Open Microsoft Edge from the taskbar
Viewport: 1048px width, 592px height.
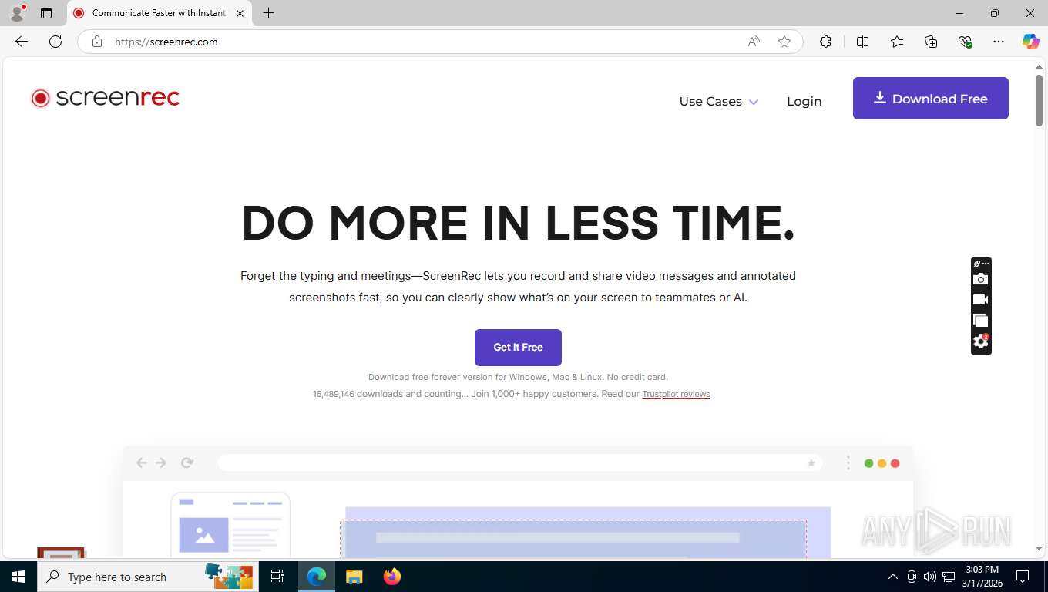[317, 577]
